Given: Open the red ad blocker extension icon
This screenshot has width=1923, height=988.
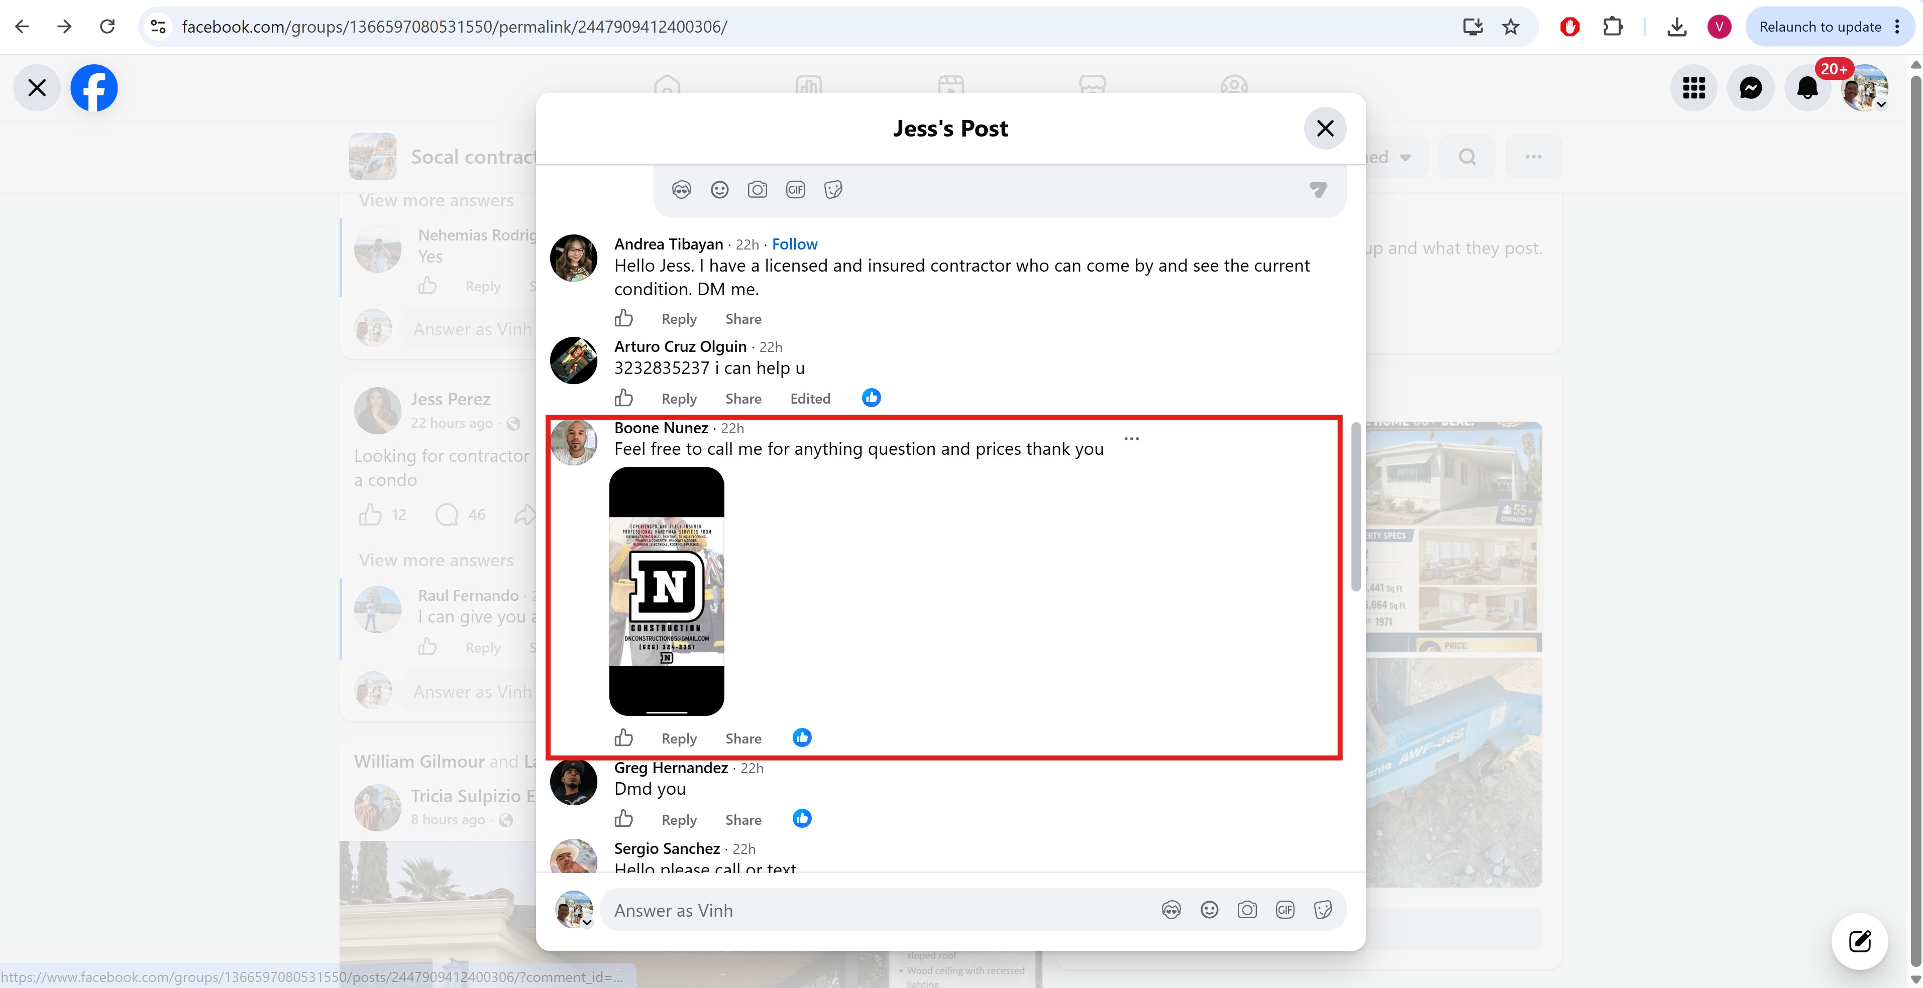Looking at the screenshot, I should point(1570,27).
